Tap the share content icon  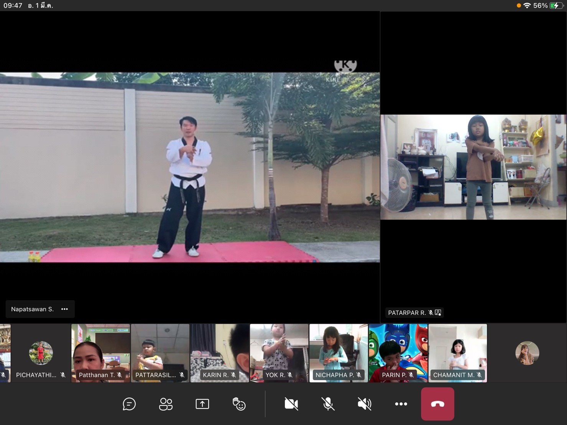tap(202, 404)
